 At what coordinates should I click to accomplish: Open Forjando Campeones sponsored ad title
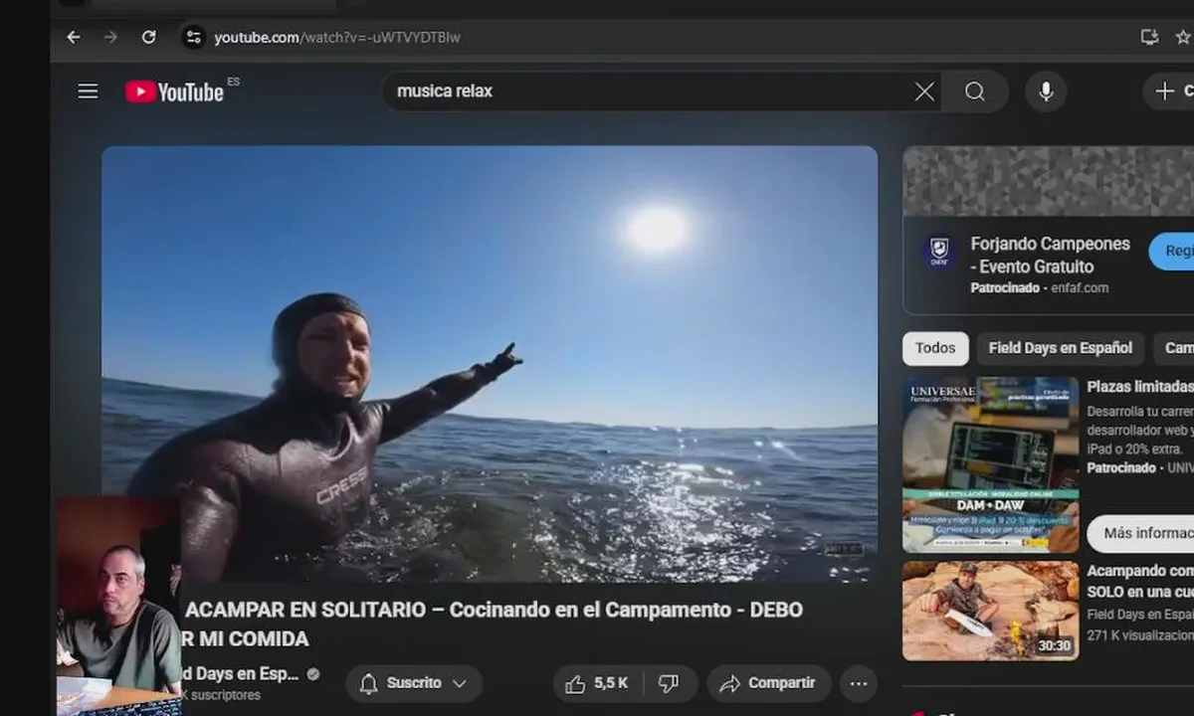pyautogui.click(x=1051, y=255)
